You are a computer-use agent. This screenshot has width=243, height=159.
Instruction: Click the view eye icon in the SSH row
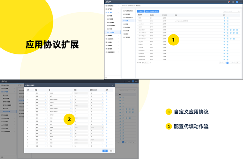tap(224, 17)
